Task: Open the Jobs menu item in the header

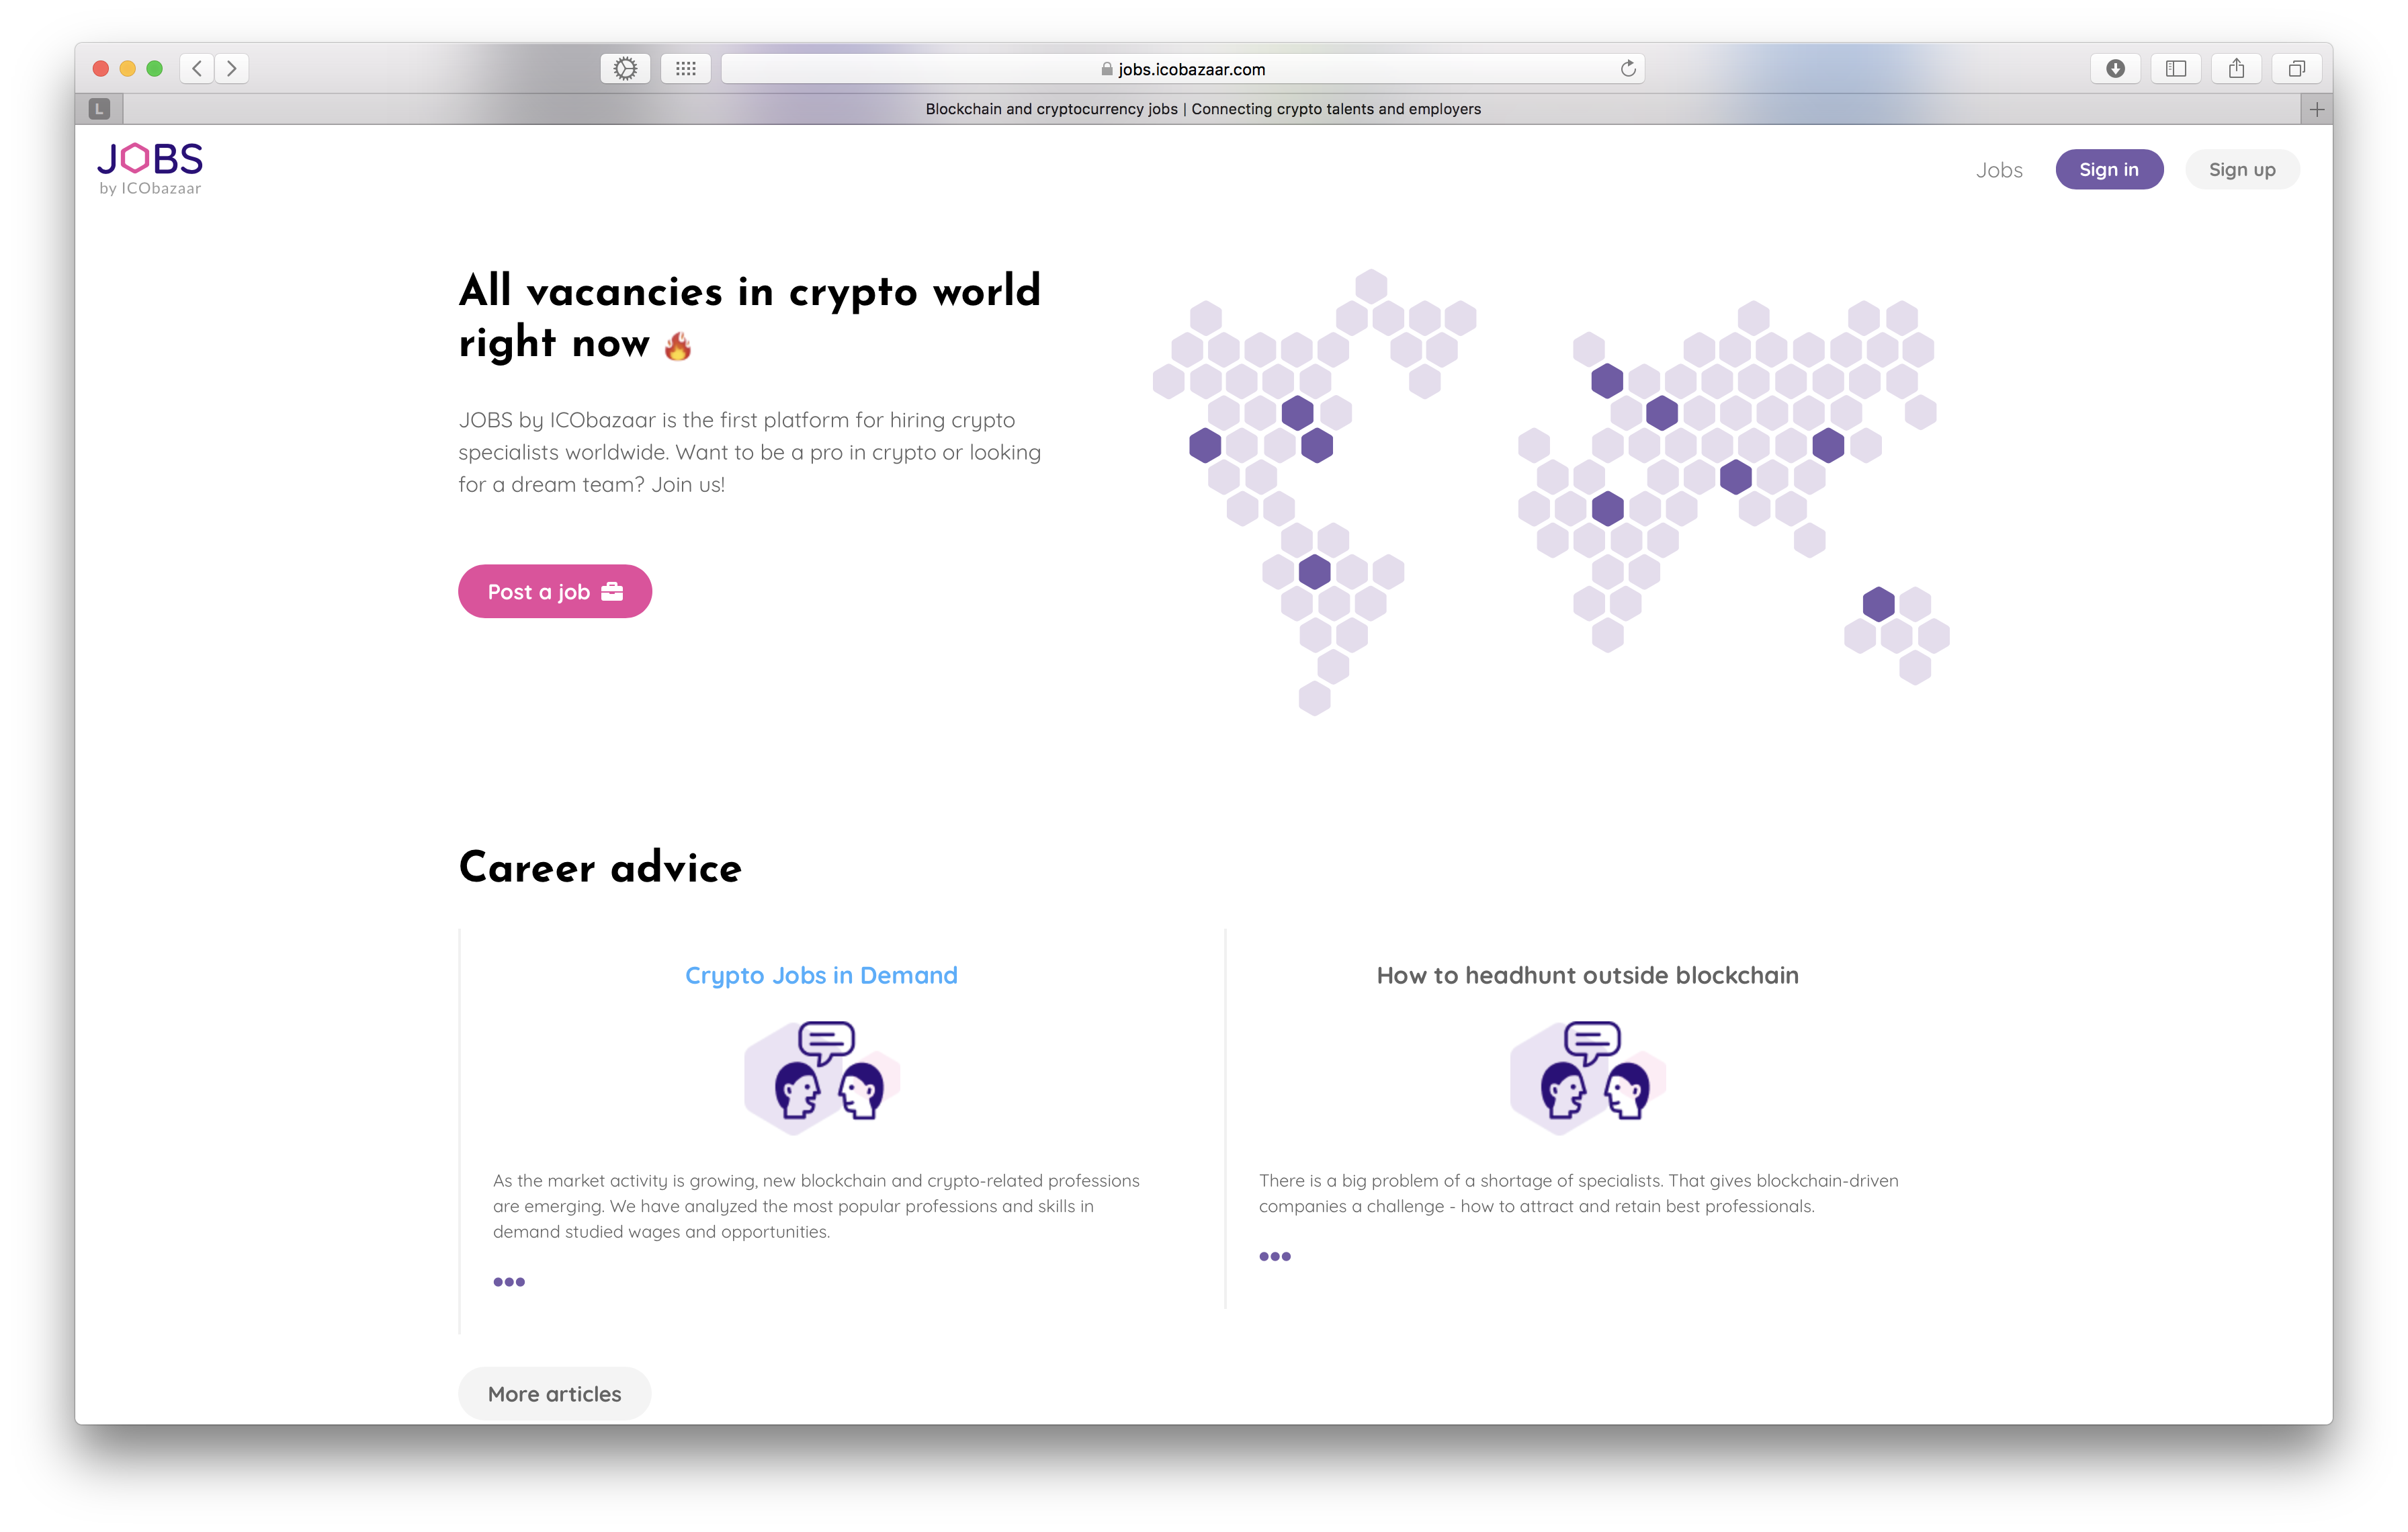Action: 1998,169
